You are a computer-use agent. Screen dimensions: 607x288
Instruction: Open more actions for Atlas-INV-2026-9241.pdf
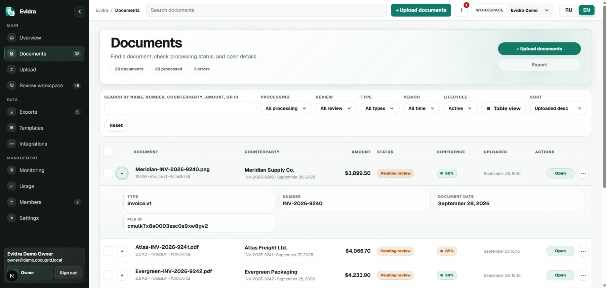583,251
